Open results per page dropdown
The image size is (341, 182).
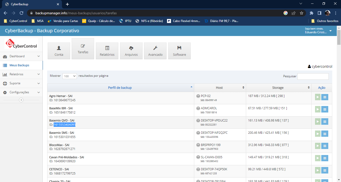[x=69, y=76]
